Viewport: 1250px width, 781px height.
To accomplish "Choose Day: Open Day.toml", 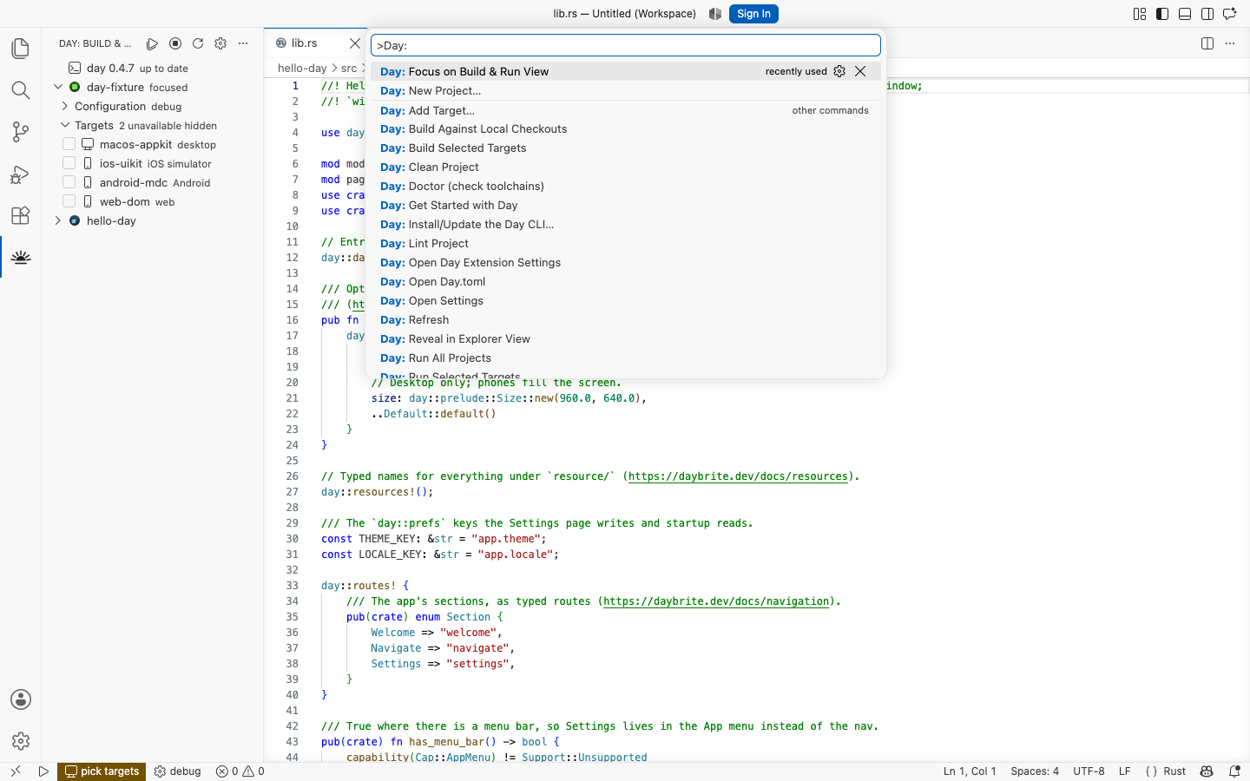I will tap(626, 282).
